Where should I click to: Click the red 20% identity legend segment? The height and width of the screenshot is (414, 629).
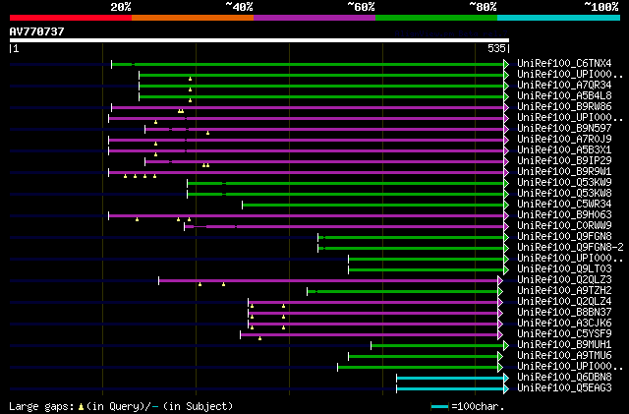point(71,18)
